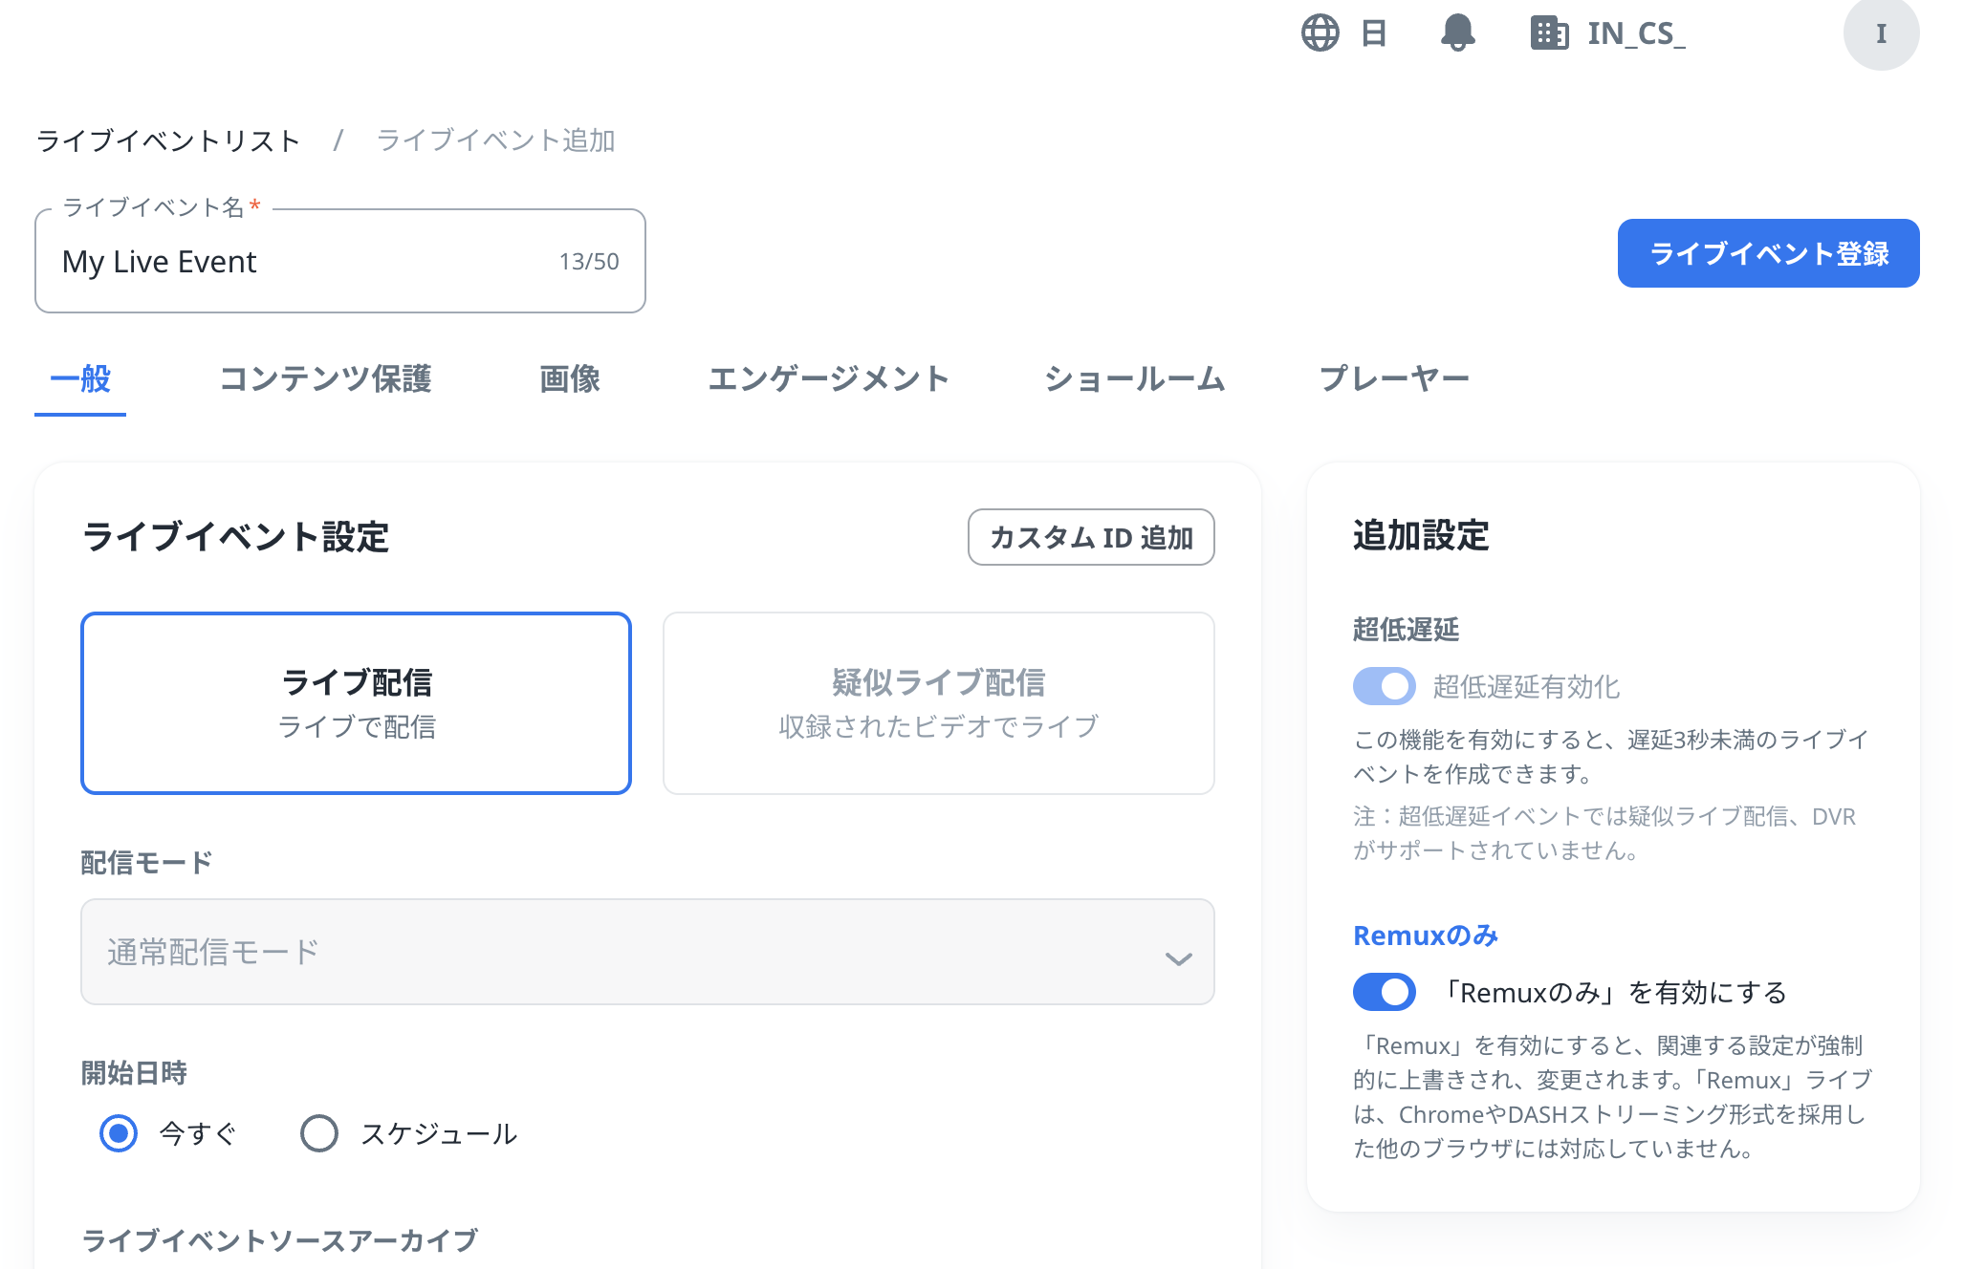Switch to コンテンツ保護 tab
The height and width of the screenshot is (1269, 1964).
325,379
